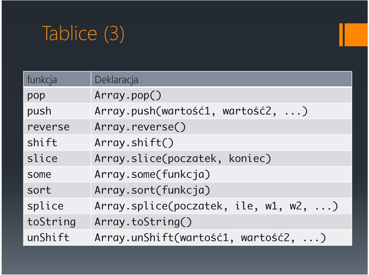Click the "push" function name cell
Image resolution: width=369 pixels, height=275 pixels.
(57, 111)
